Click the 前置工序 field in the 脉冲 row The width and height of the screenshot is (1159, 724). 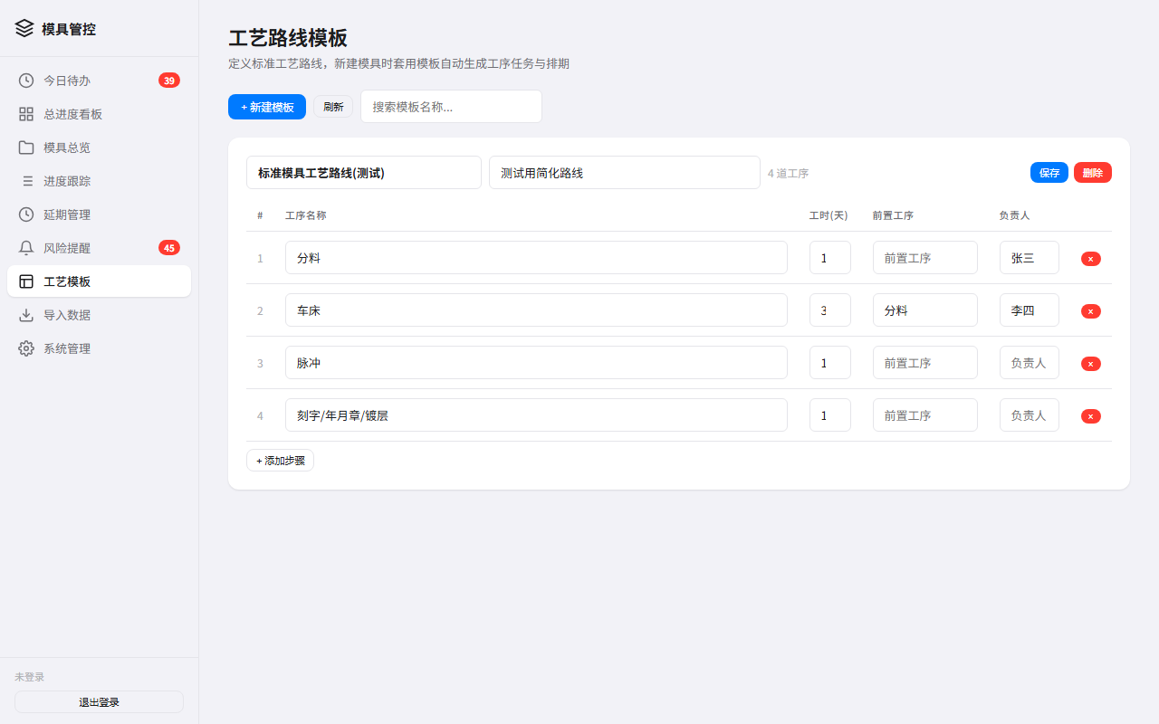point(925,363)
